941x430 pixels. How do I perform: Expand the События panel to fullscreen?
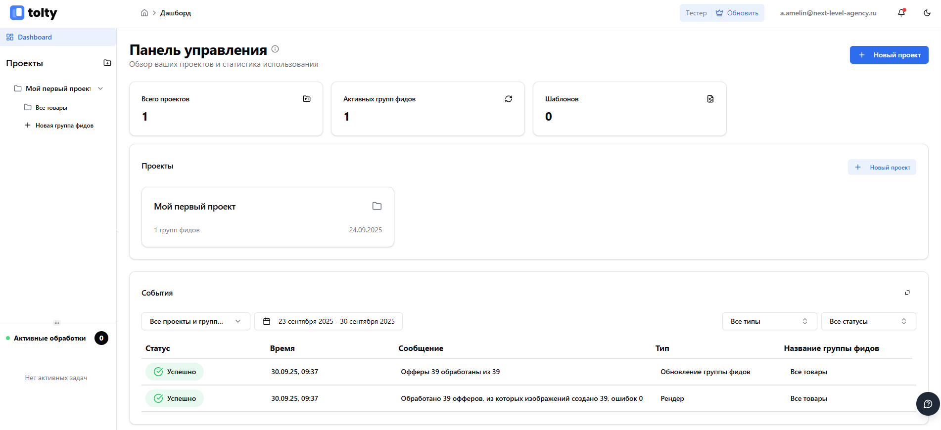907,293
